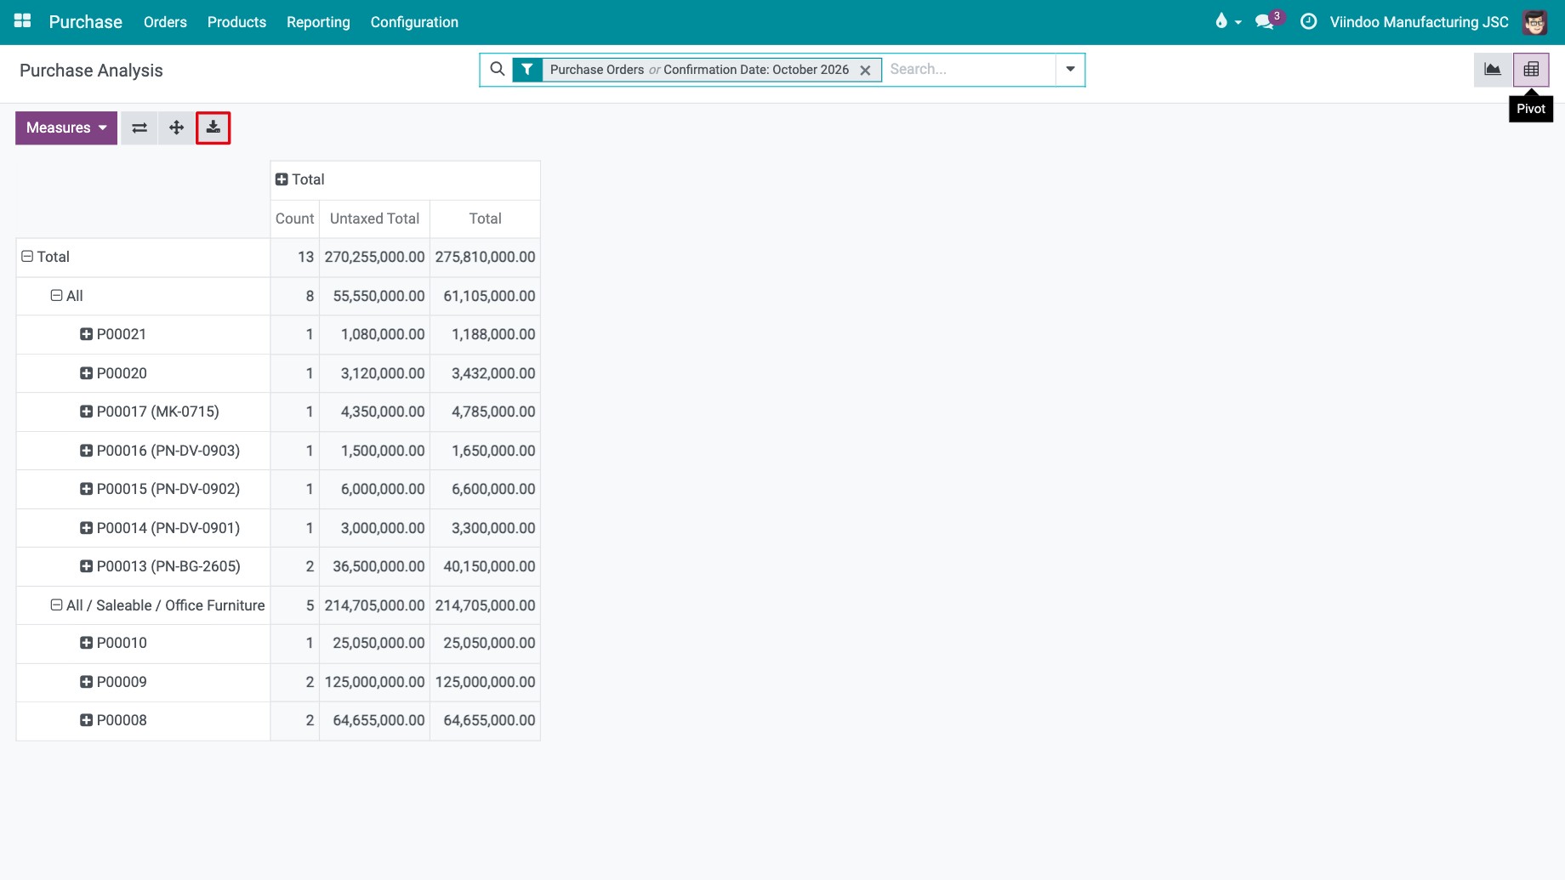1565x880 pixels.
Task: Sort by the Untaxed Total column header
Action: pos(374,219)
